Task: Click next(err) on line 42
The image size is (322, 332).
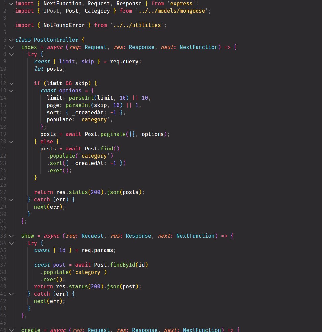Action: coord(48,301)
